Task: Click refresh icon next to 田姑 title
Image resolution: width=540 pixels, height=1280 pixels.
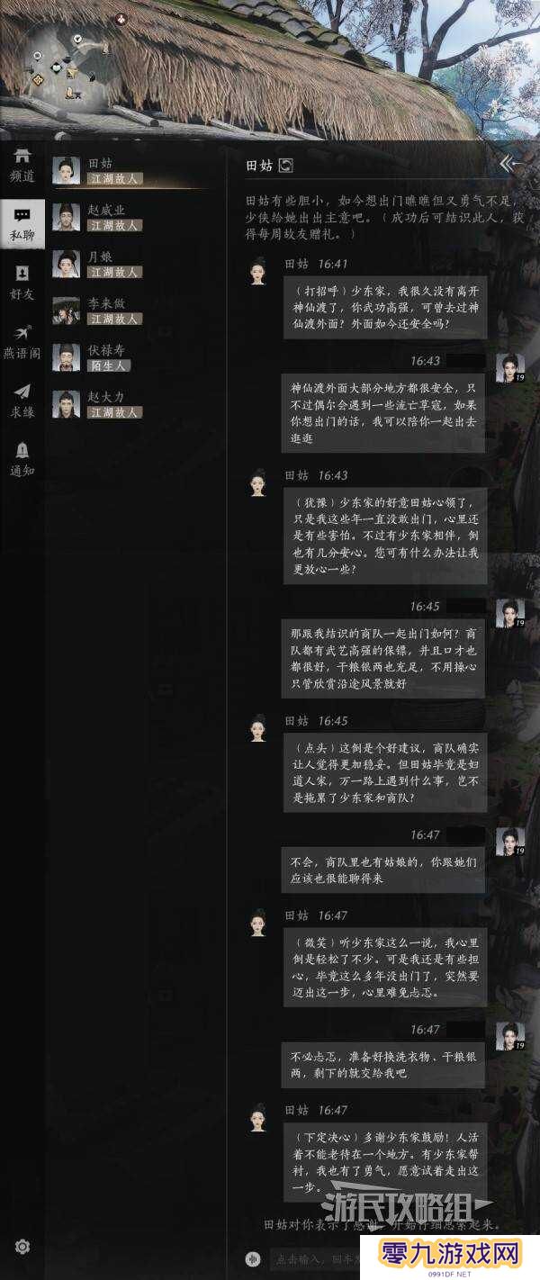Action: [x=286, y=165]
